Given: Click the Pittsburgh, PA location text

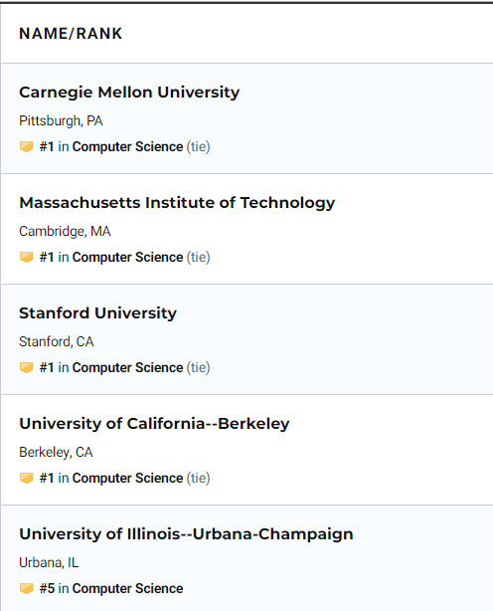Looking at the screenshot, I should 61,120.
